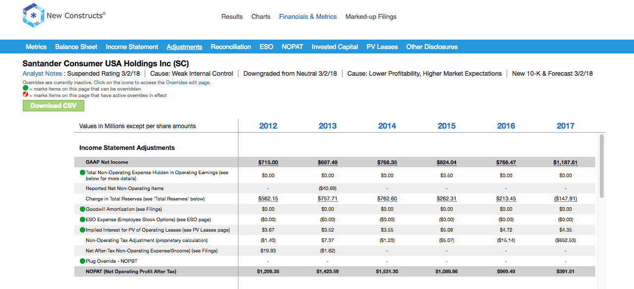This screenshot has width=634, height=289.
Task: Switch to the Reconciliation tab
Action: pyautogui.click(x=231, y=47)
